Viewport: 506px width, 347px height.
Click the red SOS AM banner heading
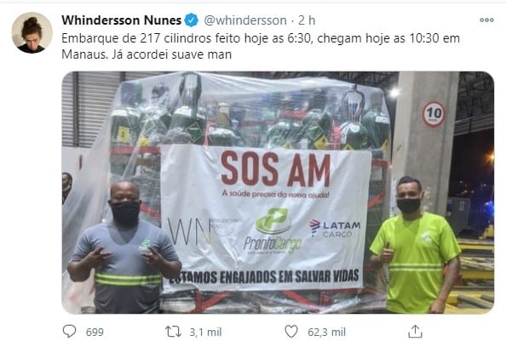[x=276, y=170]
